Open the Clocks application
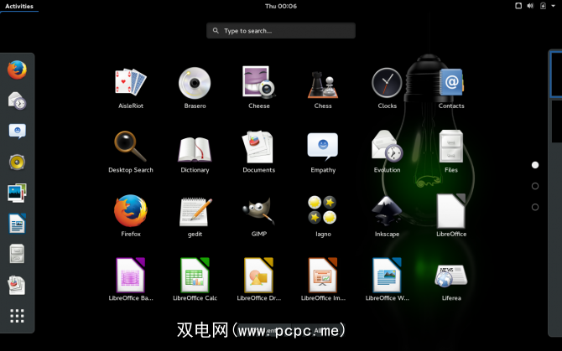562x351 pixels. pos(387,88)
